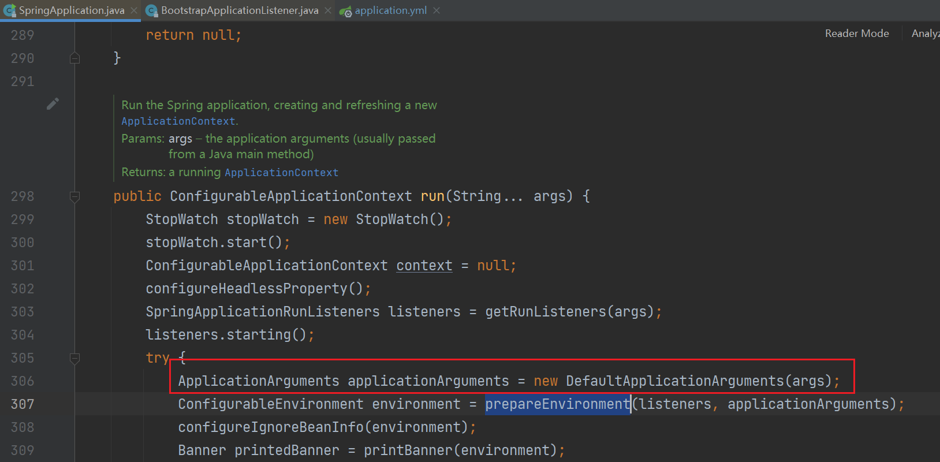
Task: Collapse the run method at line 298
Action: coord(74,196)
